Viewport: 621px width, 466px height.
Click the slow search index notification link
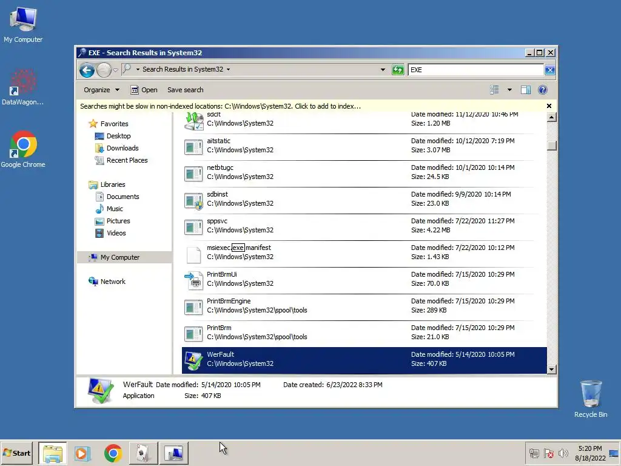click(x=220, y=106)
